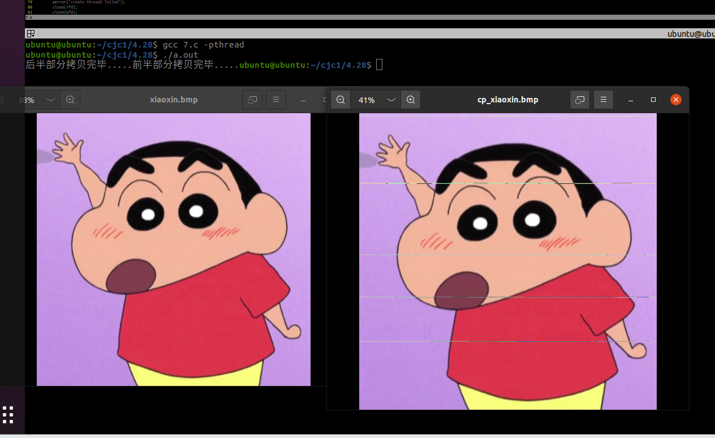715x438 pixels.
Task: Close the cp_xiaoxin.bmp window
Action: [676, 100]
